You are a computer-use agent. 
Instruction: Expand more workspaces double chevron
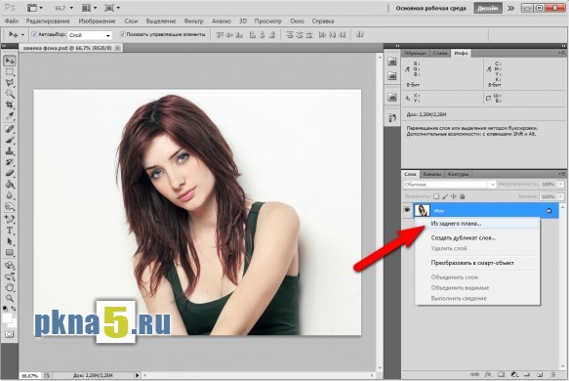coord(511,8)
